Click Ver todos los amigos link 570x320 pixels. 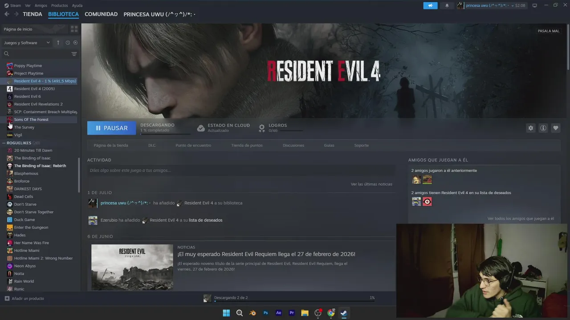(521, 219)
